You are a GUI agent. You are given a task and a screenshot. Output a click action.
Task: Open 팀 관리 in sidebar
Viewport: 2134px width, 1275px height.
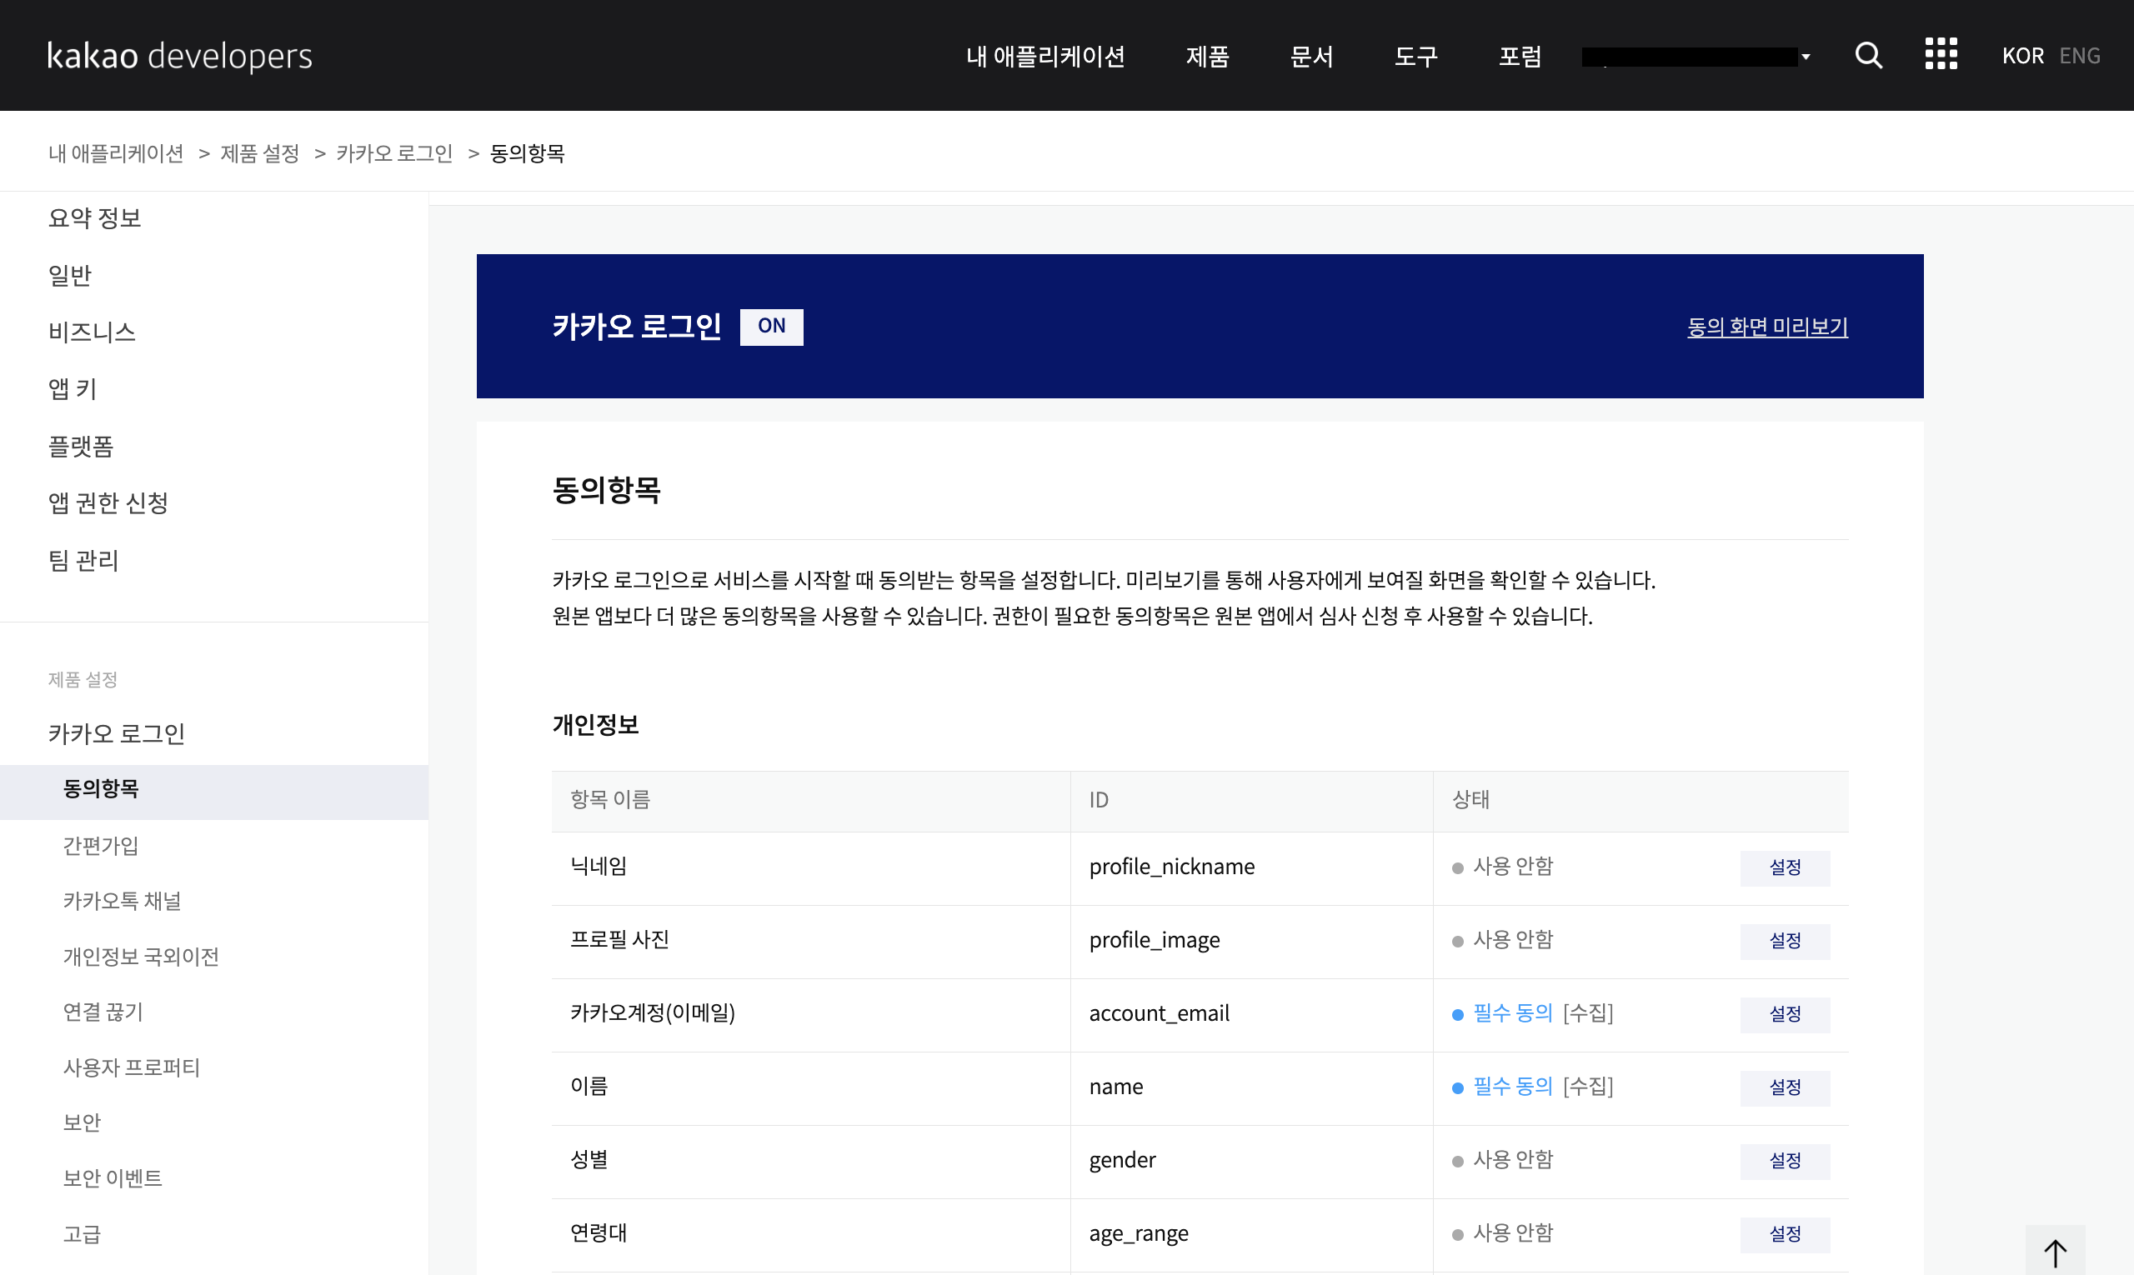click(x=83, y=560)
